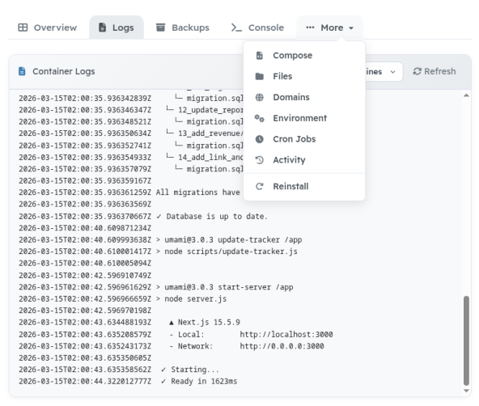The image size is (479, 406).
Task: Click the Reinstall circular arrow icon
Action: pyautogui.click(x=260, y=187)
